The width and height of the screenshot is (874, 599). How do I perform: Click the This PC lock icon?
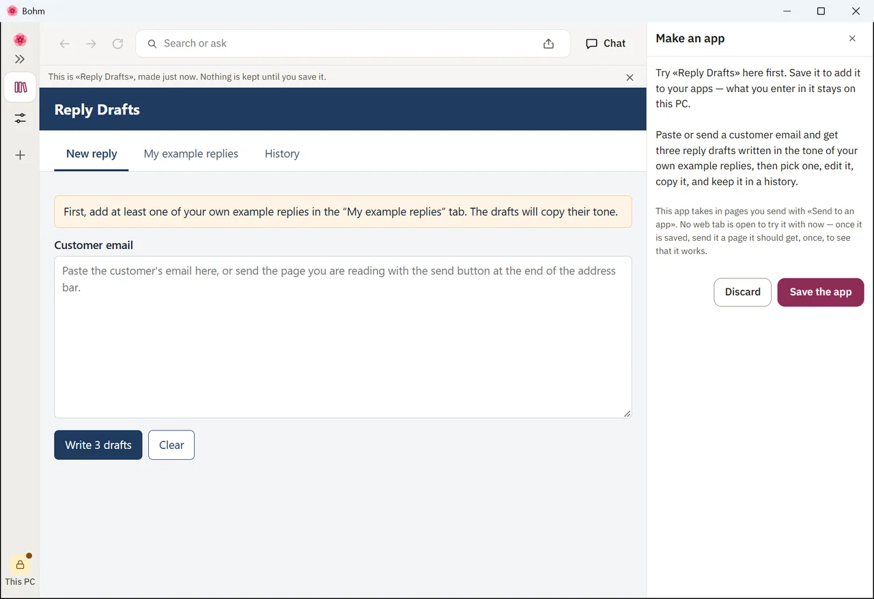coord(20,565)
